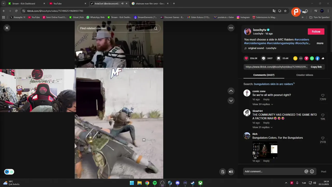Go to next video with down arrow

pos(231,101)
